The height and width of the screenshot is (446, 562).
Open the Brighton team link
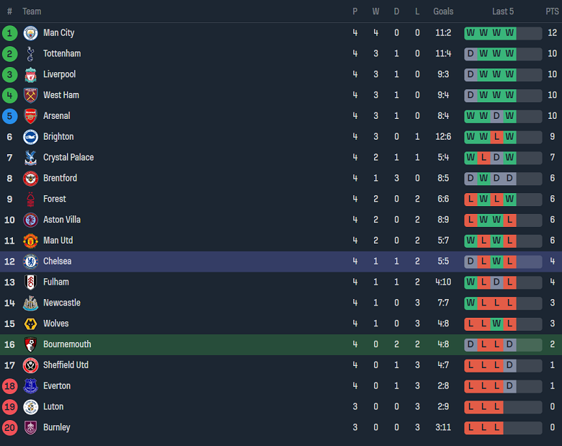coord(58,137)
